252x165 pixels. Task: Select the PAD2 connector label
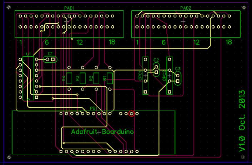(186, 7)
